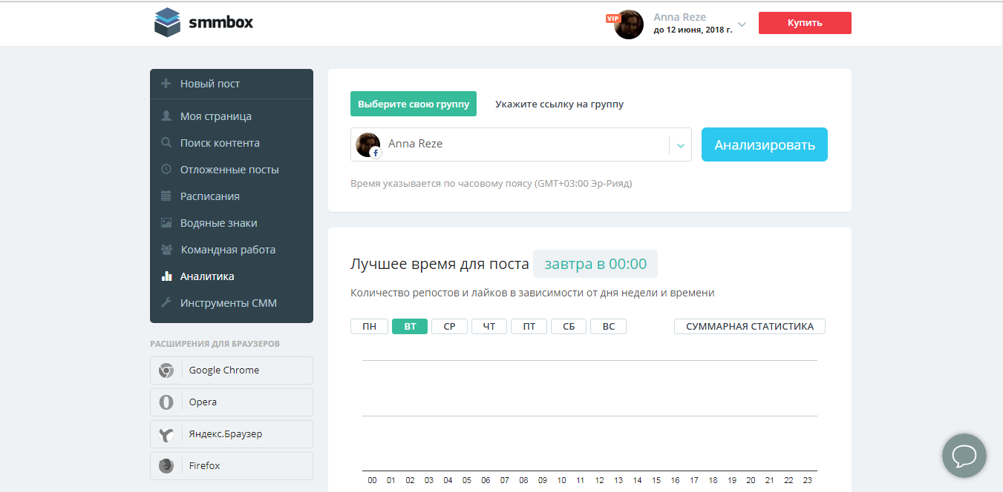
Task: Open the group selector chevron arrow
Action: point(680,144)
